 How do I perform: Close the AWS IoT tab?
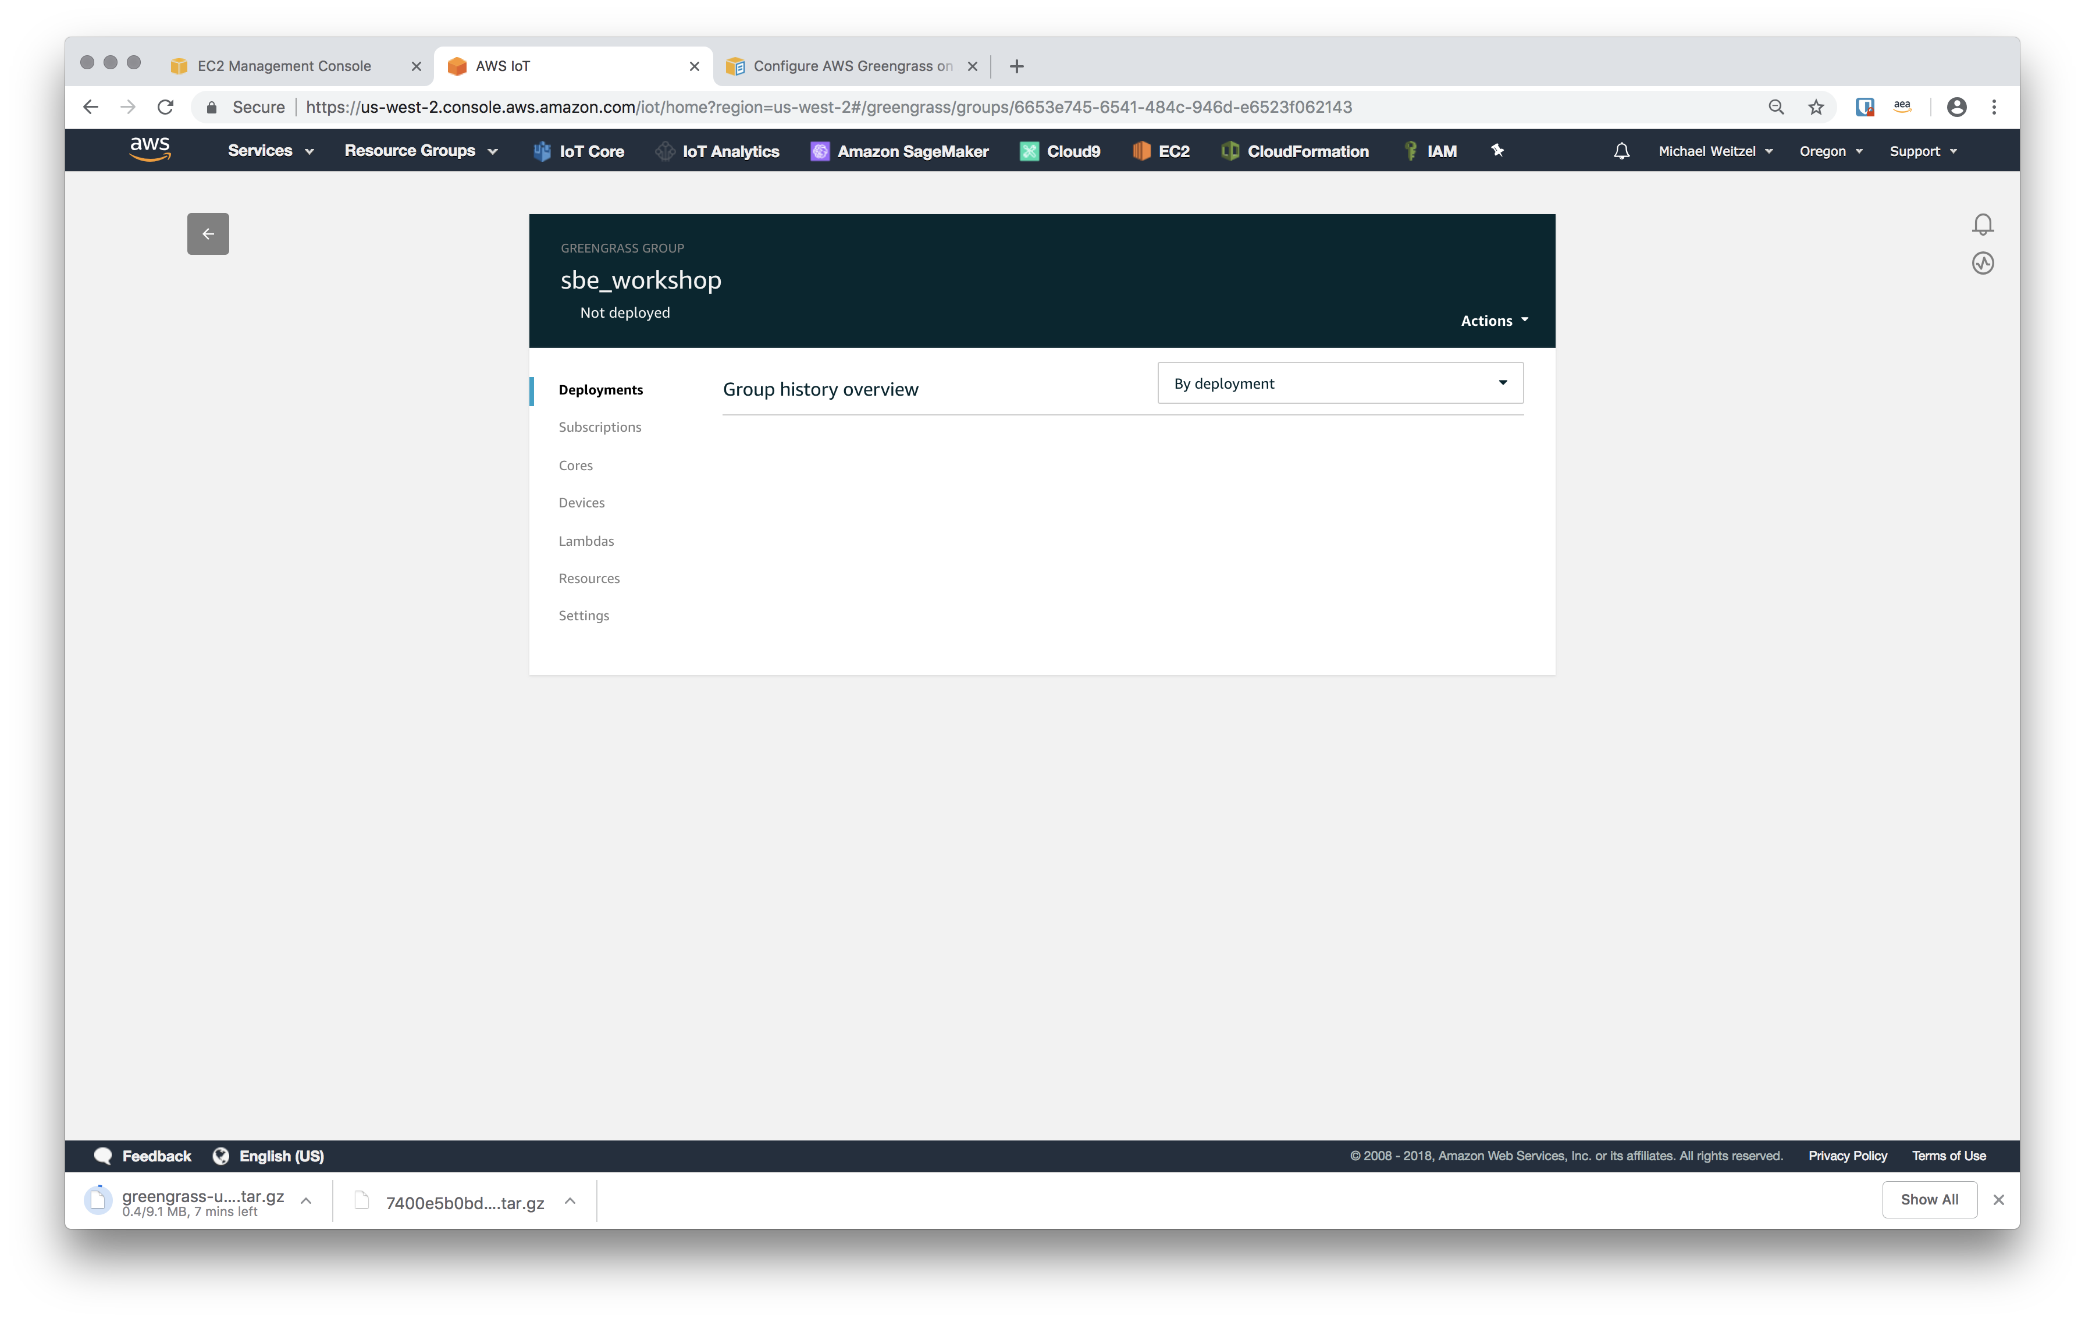coord(695,66)
